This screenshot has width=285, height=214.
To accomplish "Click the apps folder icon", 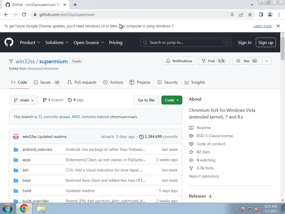I will pos(16,160).
